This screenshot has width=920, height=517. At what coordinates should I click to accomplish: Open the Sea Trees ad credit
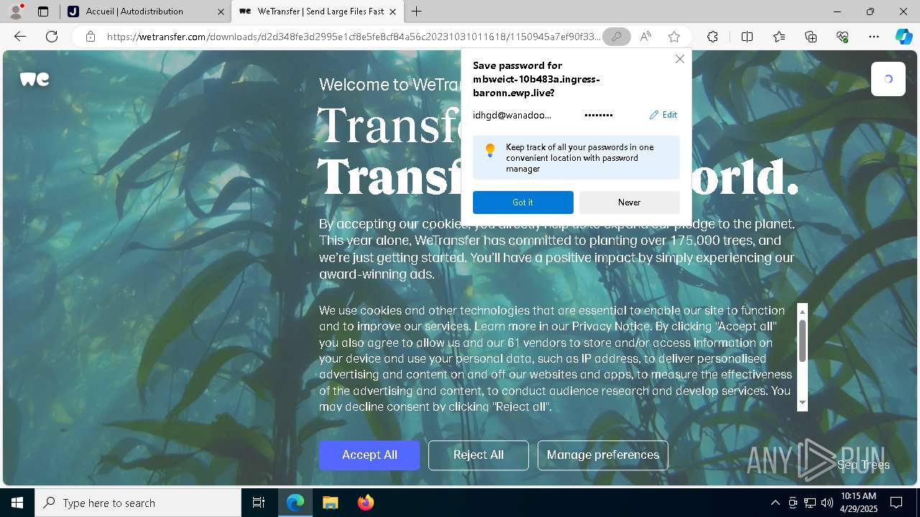(x=863, y=465)
